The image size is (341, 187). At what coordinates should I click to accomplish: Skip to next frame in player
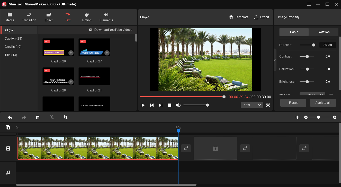coord(160,105)
